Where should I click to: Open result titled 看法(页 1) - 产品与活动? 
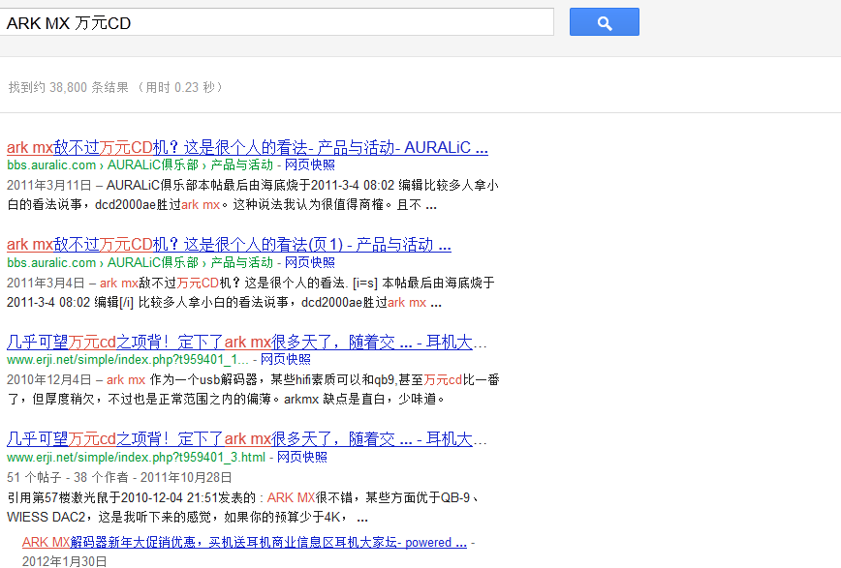pyautogui.click(x=229, y=245)
